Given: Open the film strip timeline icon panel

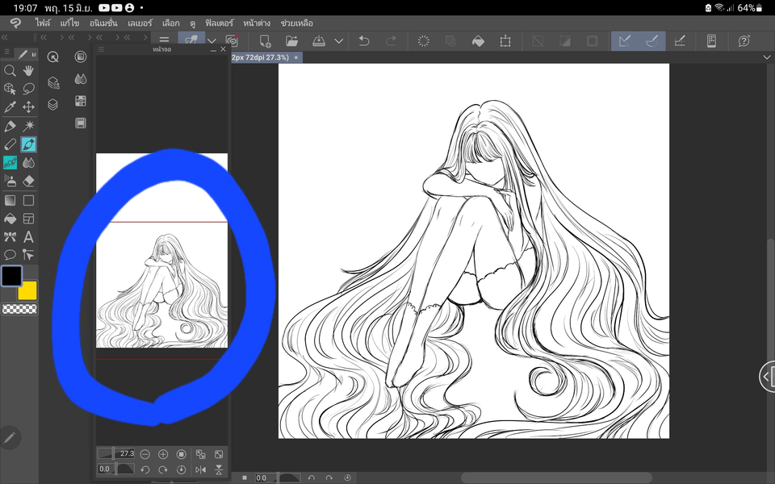Looking at the screenshot, I should point(81,123).
